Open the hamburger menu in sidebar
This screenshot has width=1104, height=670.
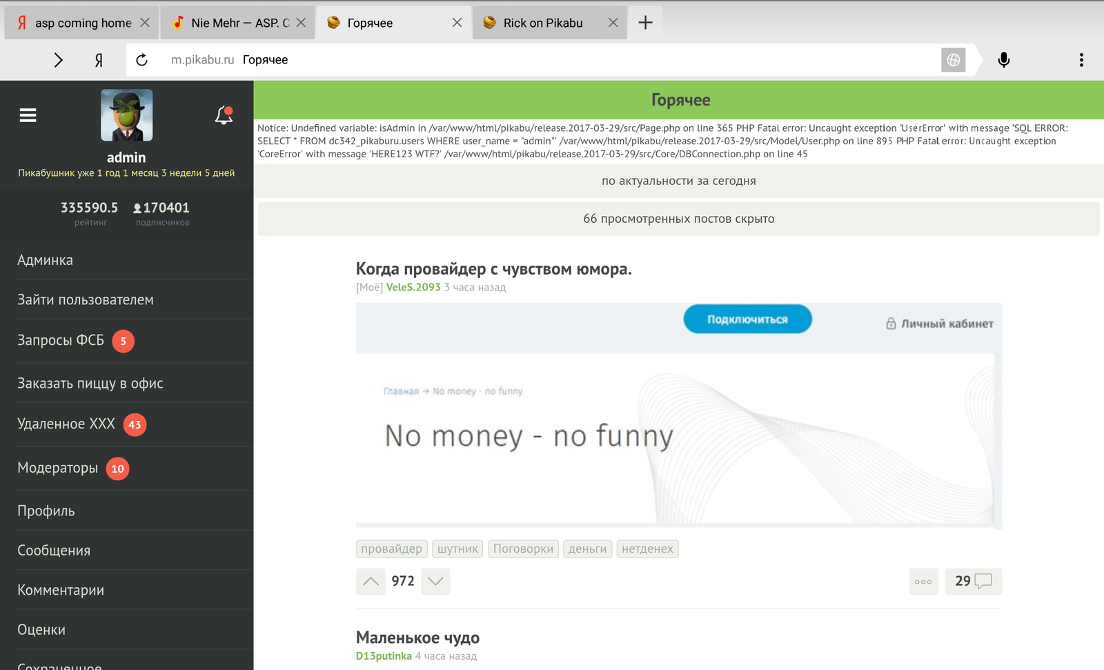pyautogui.click(x=28, y=115)
